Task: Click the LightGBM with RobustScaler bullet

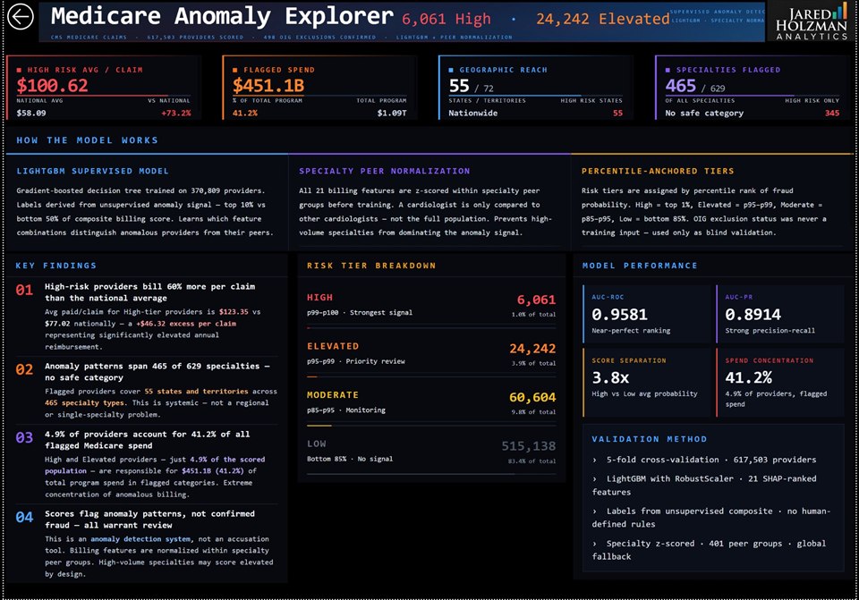Action: (704, 485)
